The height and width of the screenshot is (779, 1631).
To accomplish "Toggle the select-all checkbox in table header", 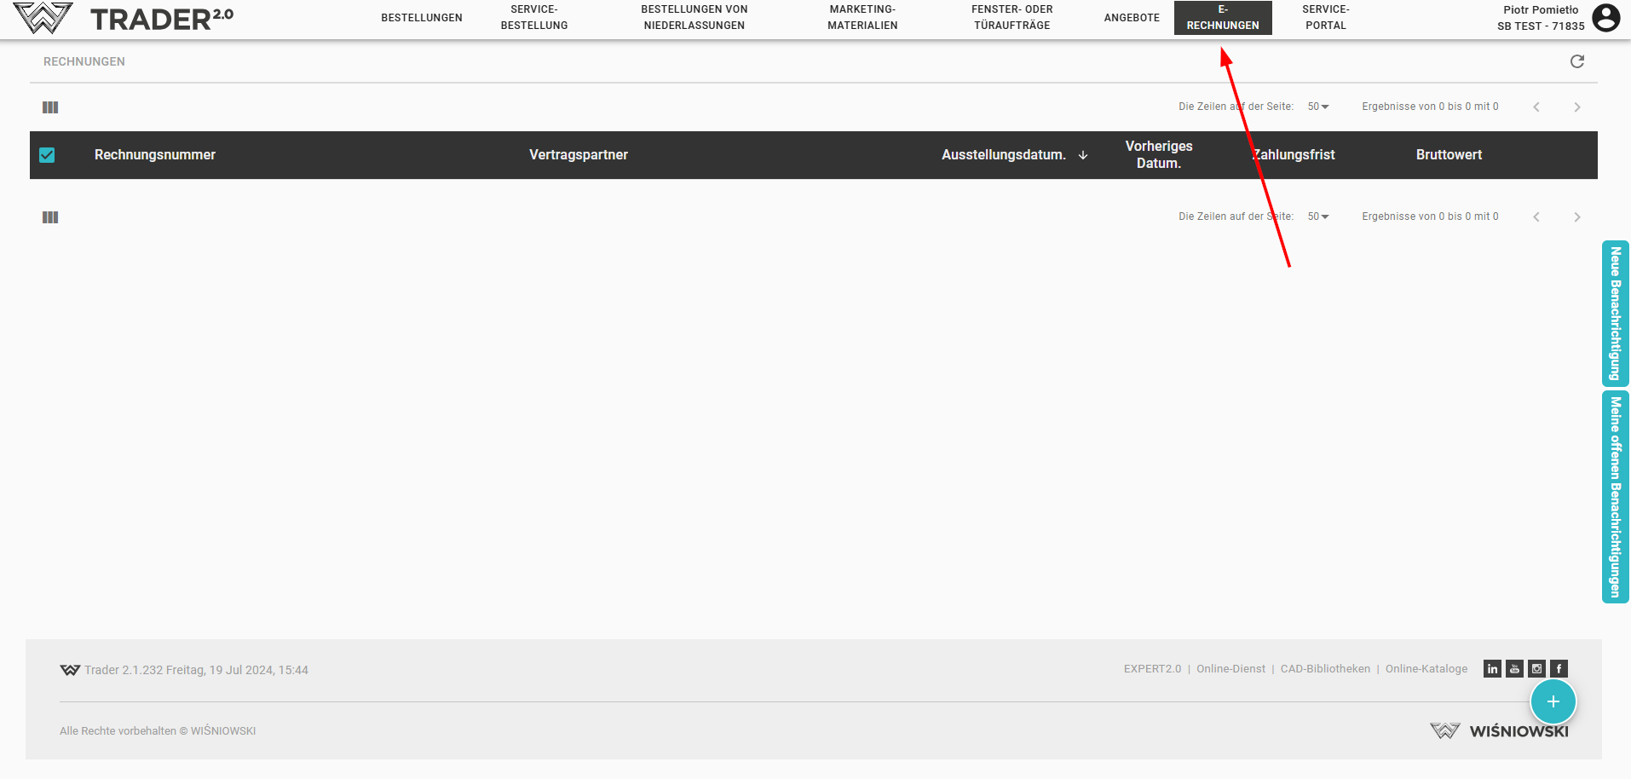I will coord(47,155).
